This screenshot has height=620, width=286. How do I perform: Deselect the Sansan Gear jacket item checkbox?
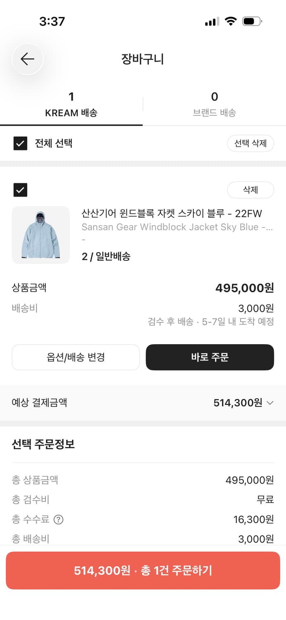click(20, 189)
